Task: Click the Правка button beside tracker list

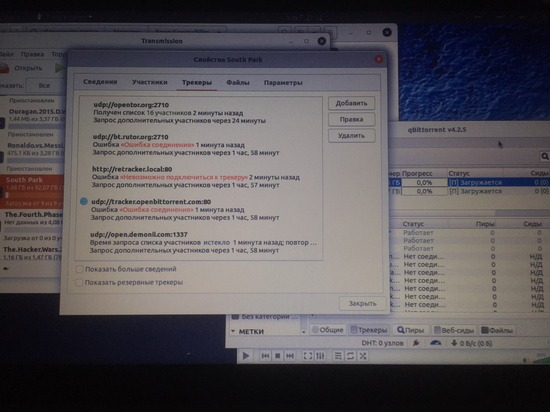Action: pos(351,119)
